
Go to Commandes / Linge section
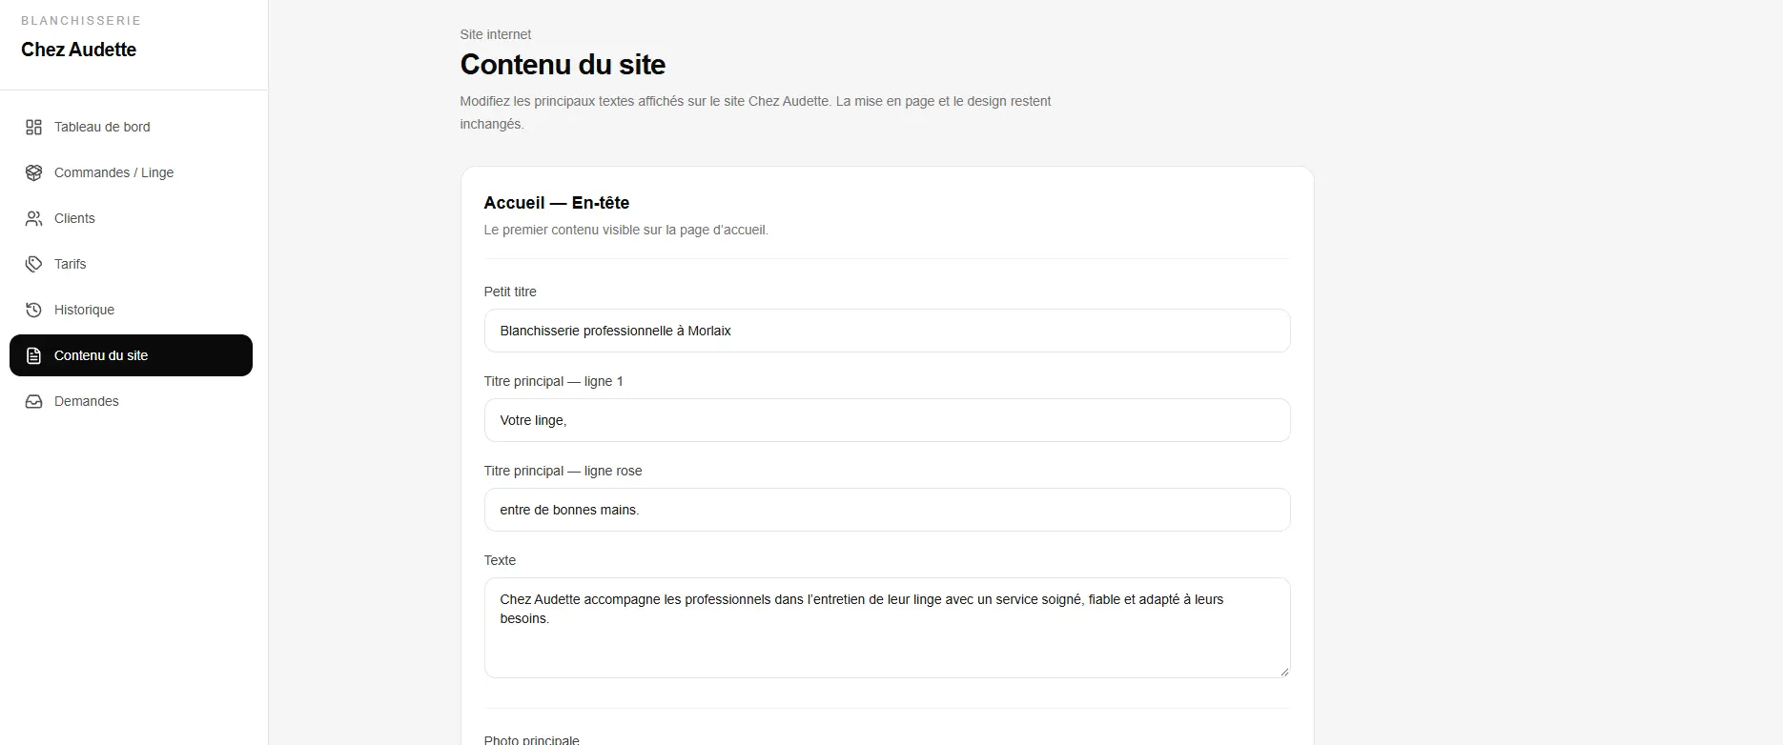pyautogui.click(x=131, y=172)
